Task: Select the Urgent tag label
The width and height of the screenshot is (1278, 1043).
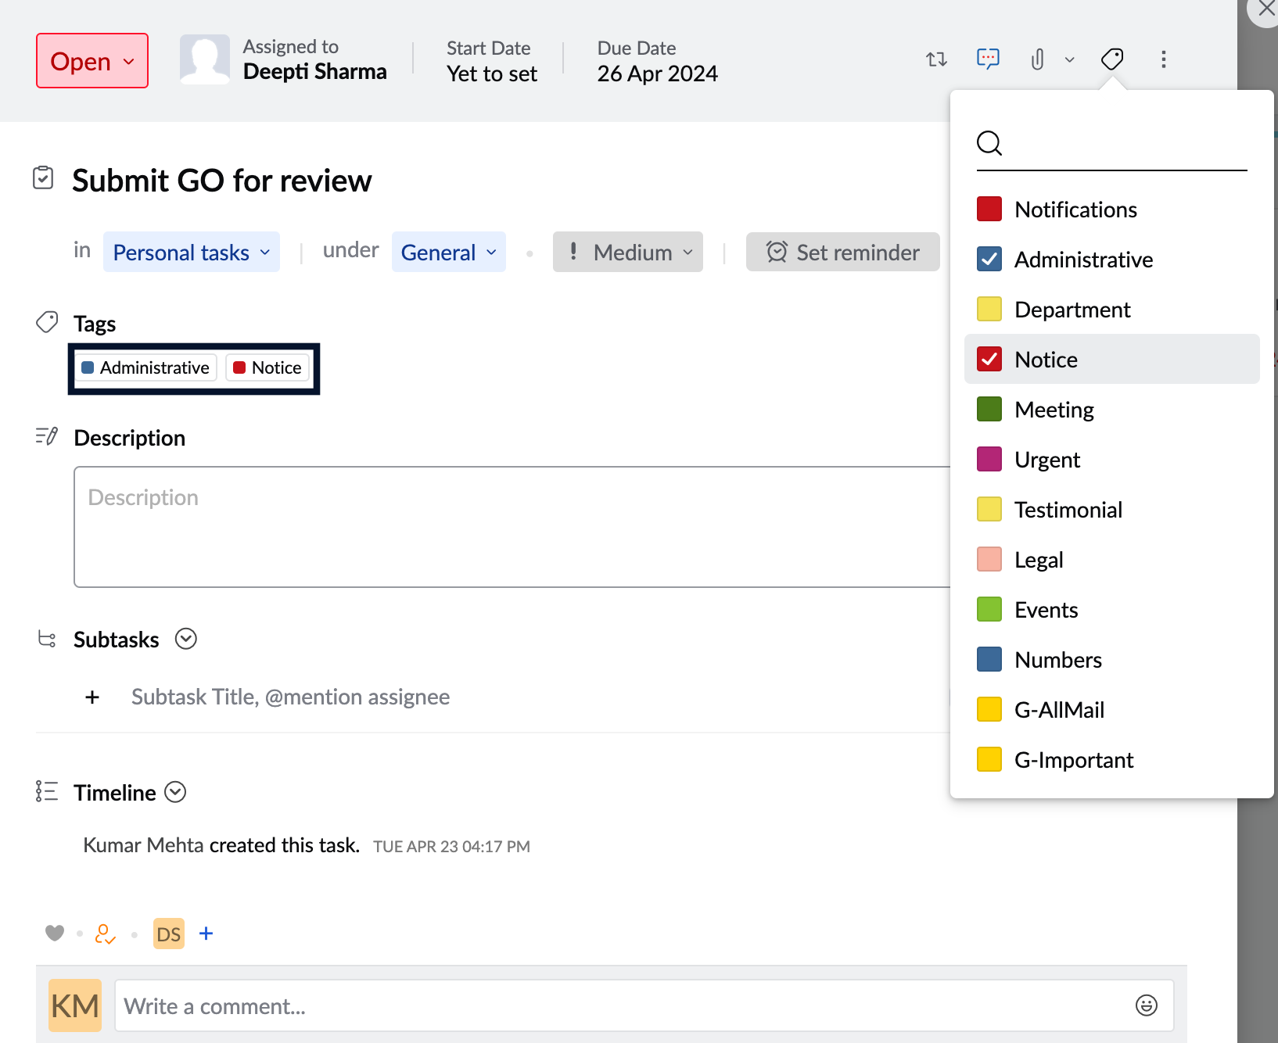Action: coord(1047,460)
